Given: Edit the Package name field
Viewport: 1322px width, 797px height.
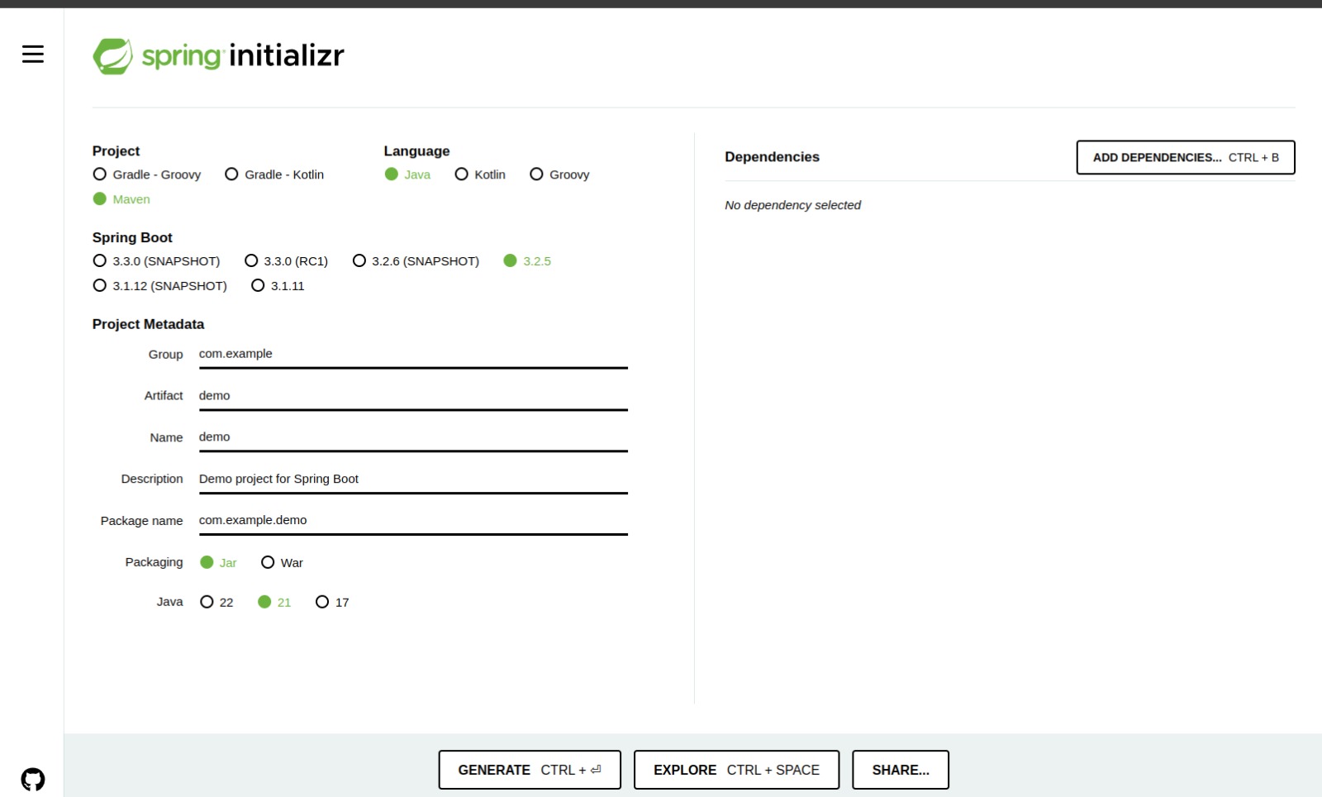Looking at the screenshot, I should 413,520.
